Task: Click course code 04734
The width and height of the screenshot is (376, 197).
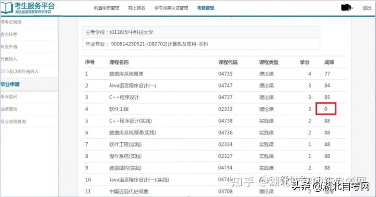Action: click(x=226, y=168)
